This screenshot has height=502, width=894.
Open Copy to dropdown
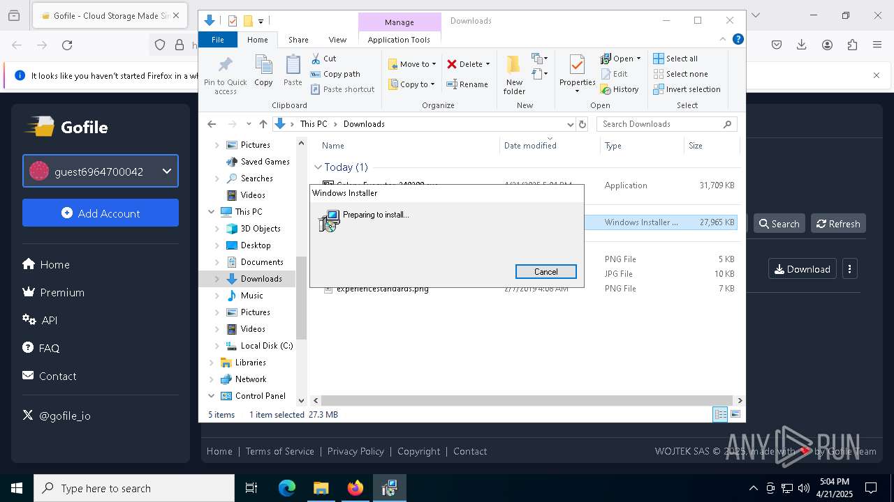[411, 84]
